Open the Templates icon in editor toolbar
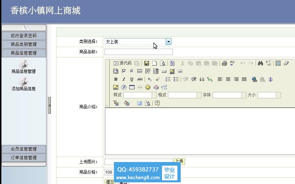The height and width of the screenshot is (184, 295). tap(172, 63)
